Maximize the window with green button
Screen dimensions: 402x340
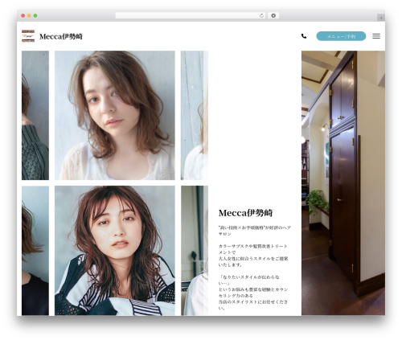click(35, 15)
